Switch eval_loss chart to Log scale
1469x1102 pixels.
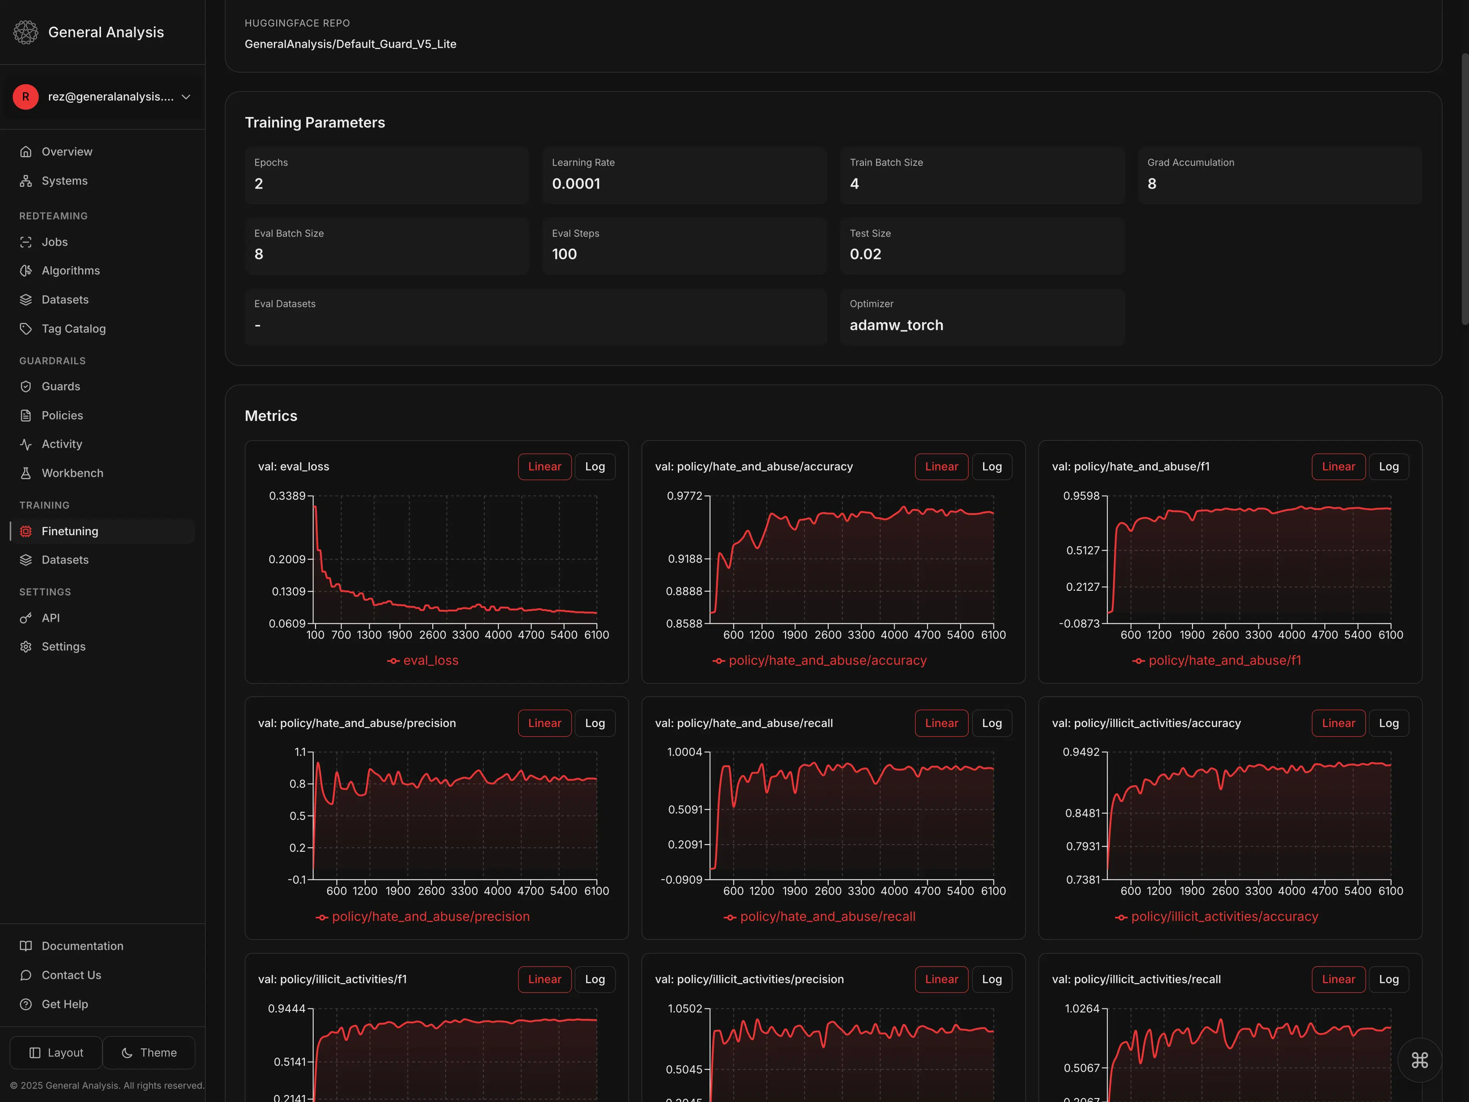point(594,466)
